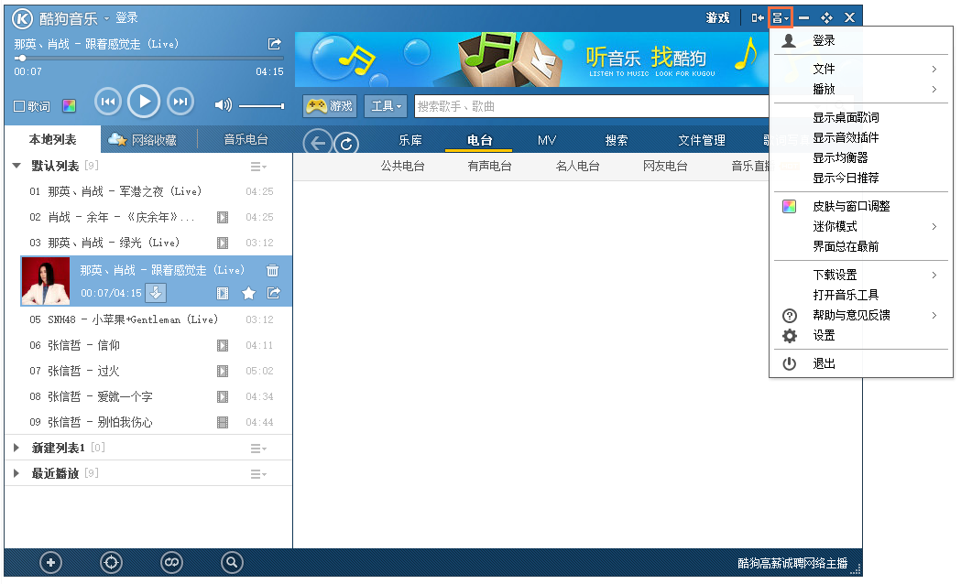This screenshot has height=584, width=961.
Task: Select 公共电台 sub-tab
Action: click(403, 166)
